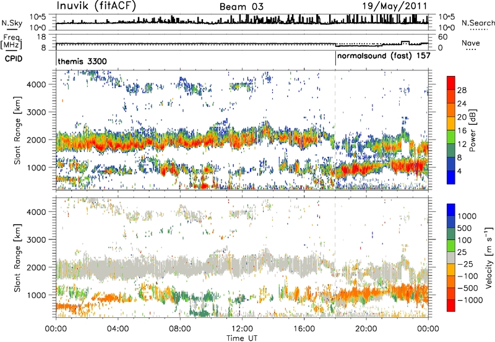Click the date '19/May/2011'
495x342 pixels.
(x=394, y=6)
